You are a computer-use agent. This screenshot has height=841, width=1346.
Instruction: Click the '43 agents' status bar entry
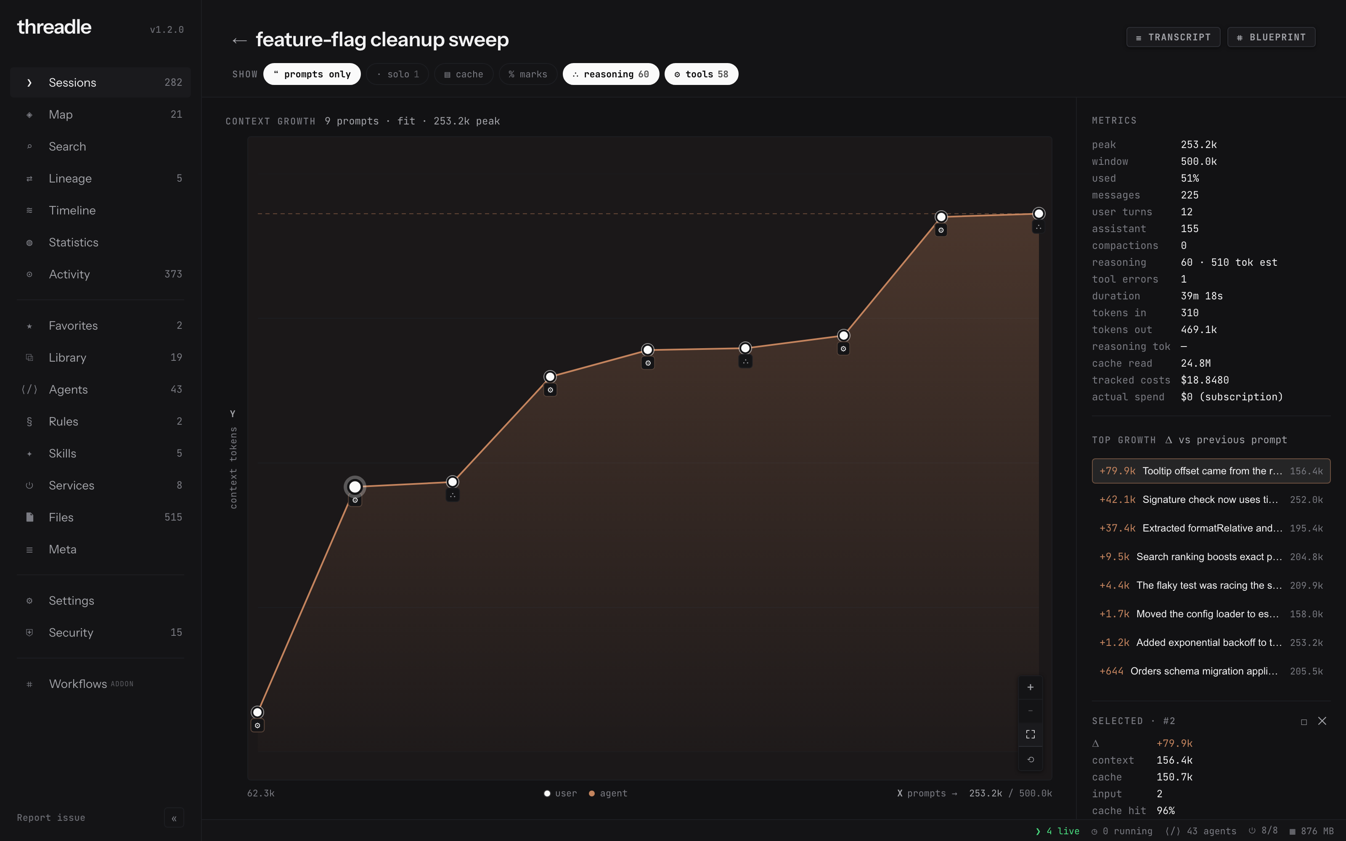tap(1201, 831)
